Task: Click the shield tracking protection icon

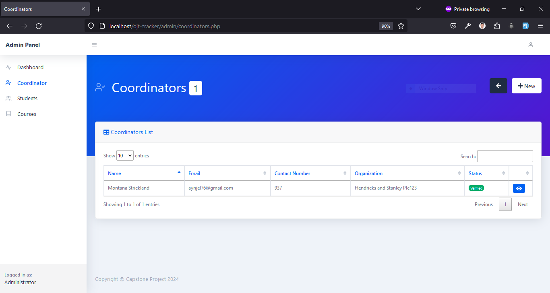Action: (x=91, y=26)
